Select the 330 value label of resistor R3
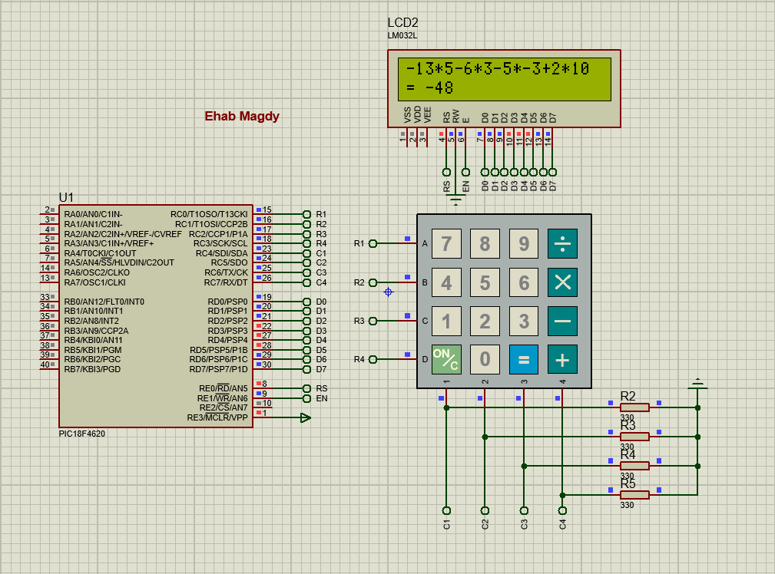This screenshot has width=775, height=574. (x=628, y=445)
